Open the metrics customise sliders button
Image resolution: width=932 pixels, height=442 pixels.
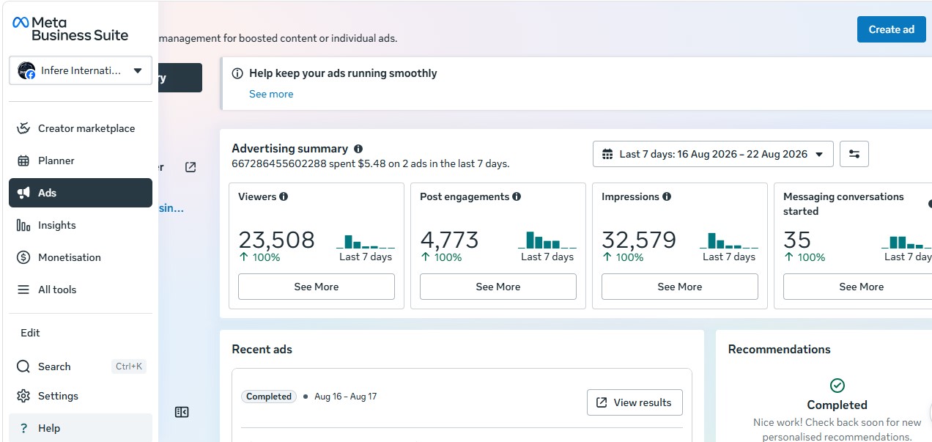pos(854,154)
